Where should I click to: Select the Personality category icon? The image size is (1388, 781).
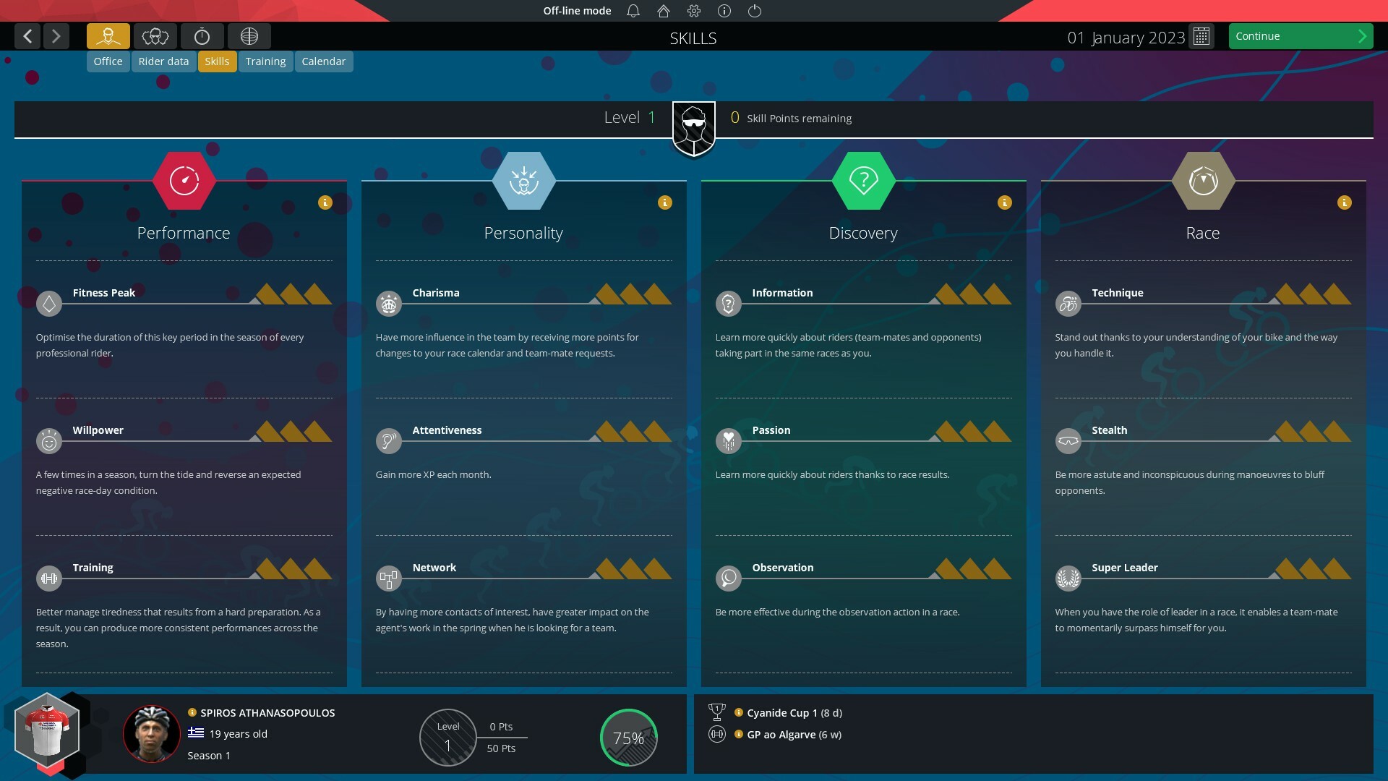click(523, 180)
